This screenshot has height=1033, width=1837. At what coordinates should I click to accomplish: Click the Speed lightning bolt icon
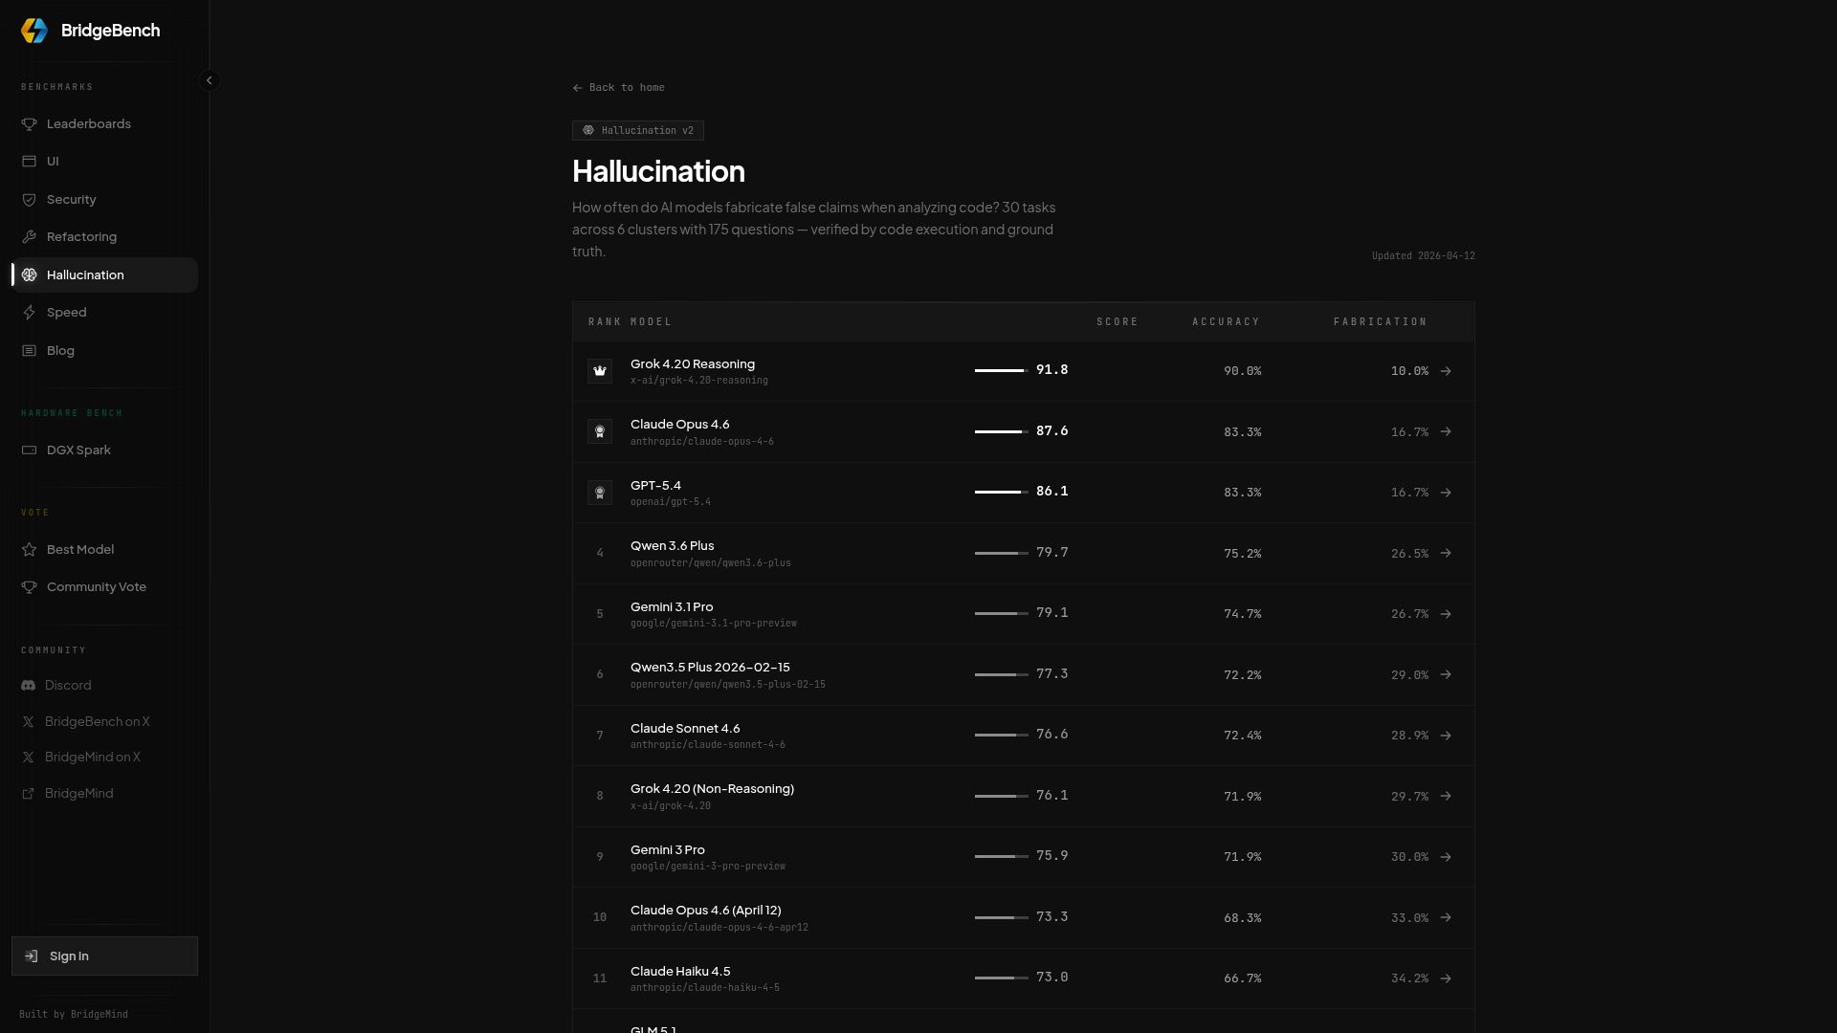point(30,313)
